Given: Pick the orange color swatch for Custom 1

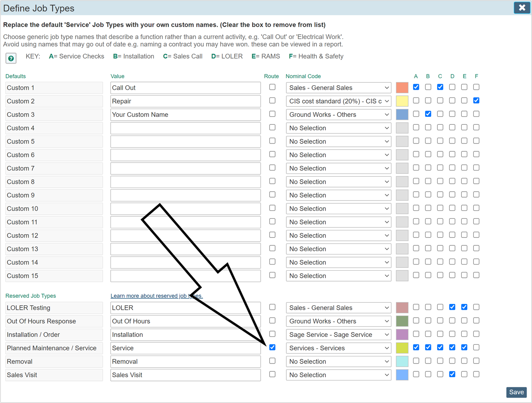Looking at the screenshot, I should pos(402,88).
